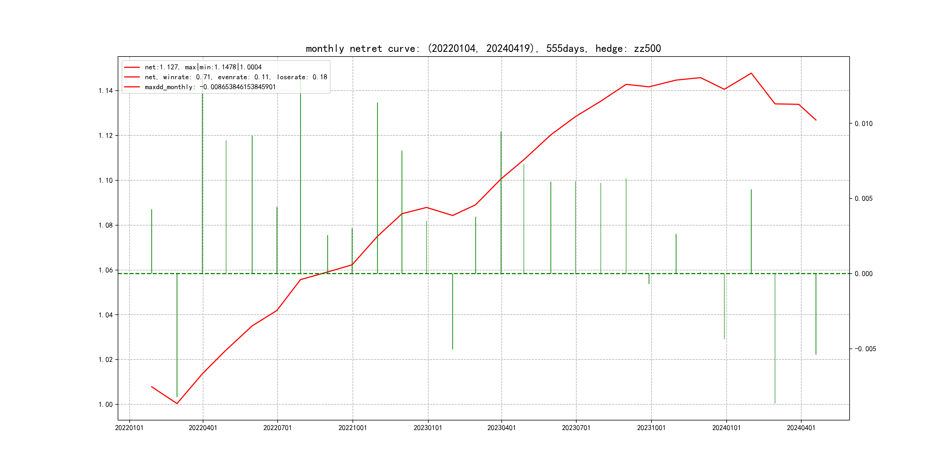This screenshot has height=472, width=944.
Task: Select x-axis date label 20230101
Action: click(x=428, y=428)
